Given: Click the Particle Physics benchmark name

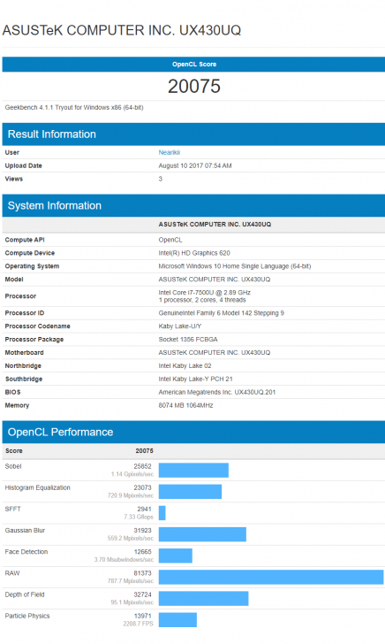Looking at the screenshot, I should [27, 616].
